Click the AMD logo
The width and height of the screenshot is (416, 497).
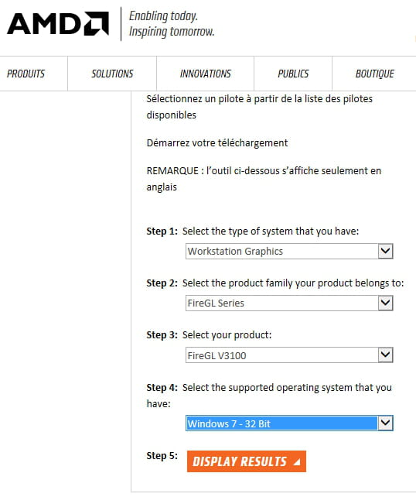point(58,23)
